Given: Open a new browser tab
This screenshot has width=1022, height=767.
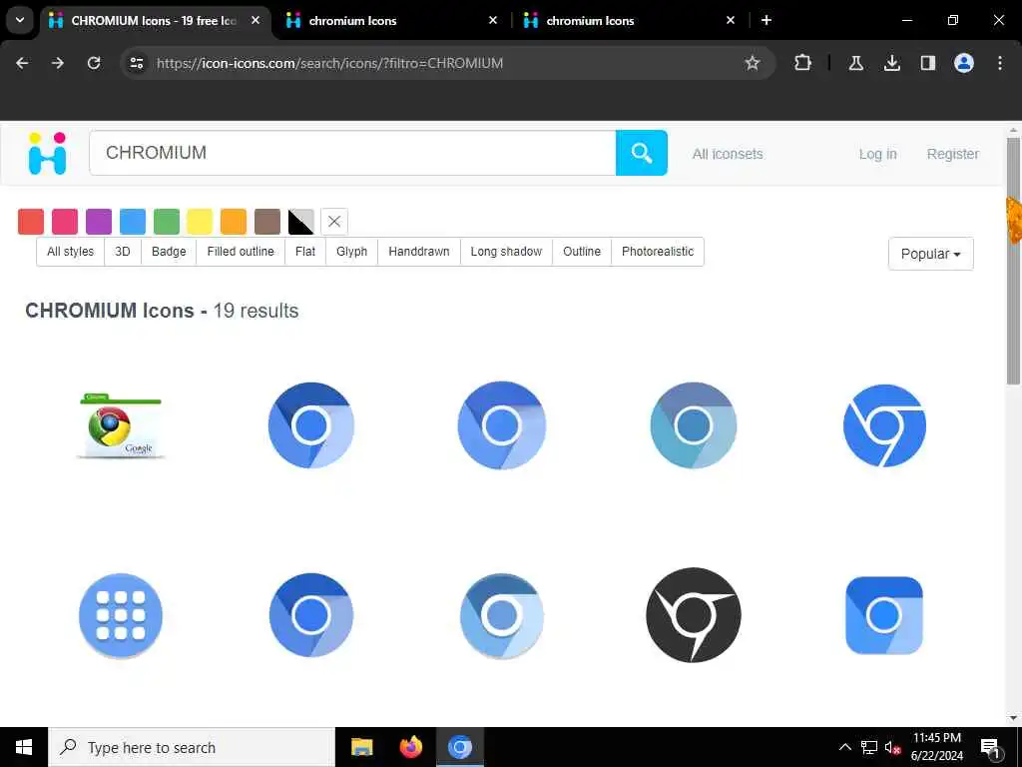Looking at the screenshot, I should click(766, 20).
